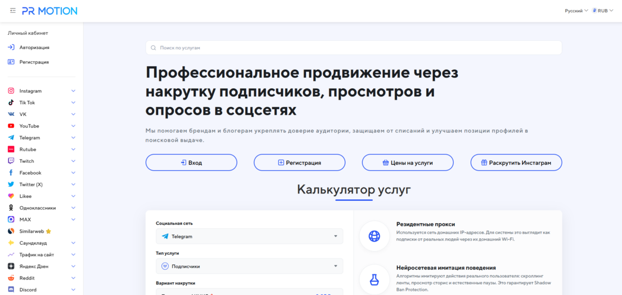Click the Likee heart icon

click(11, 196)
